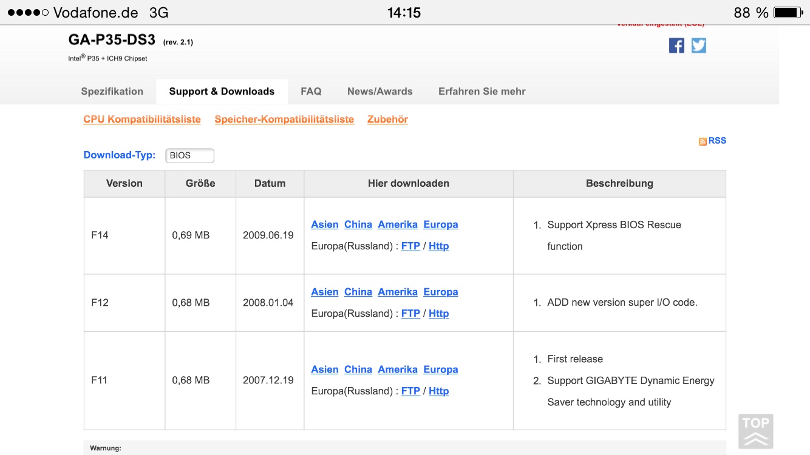Share page via Twitter icon
Viewport: 810px width, 455px height.
(699, 45)
